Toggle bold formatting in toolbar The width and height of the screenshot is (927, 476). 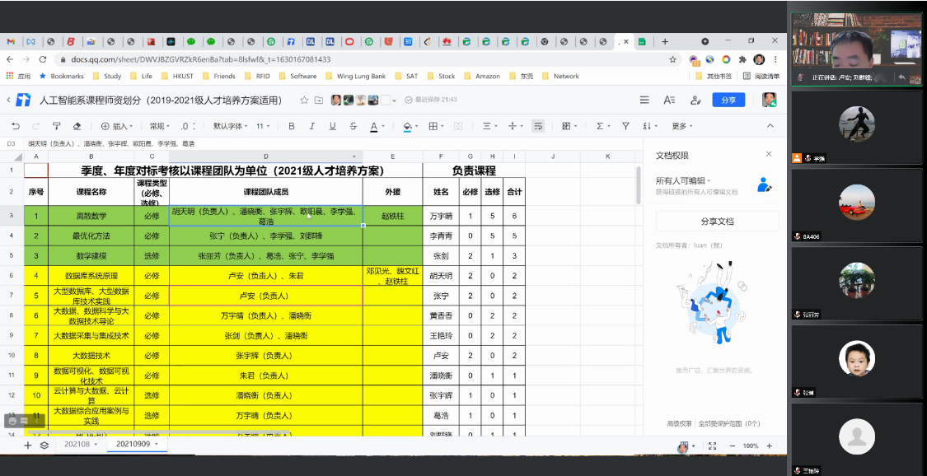[291, 126]
